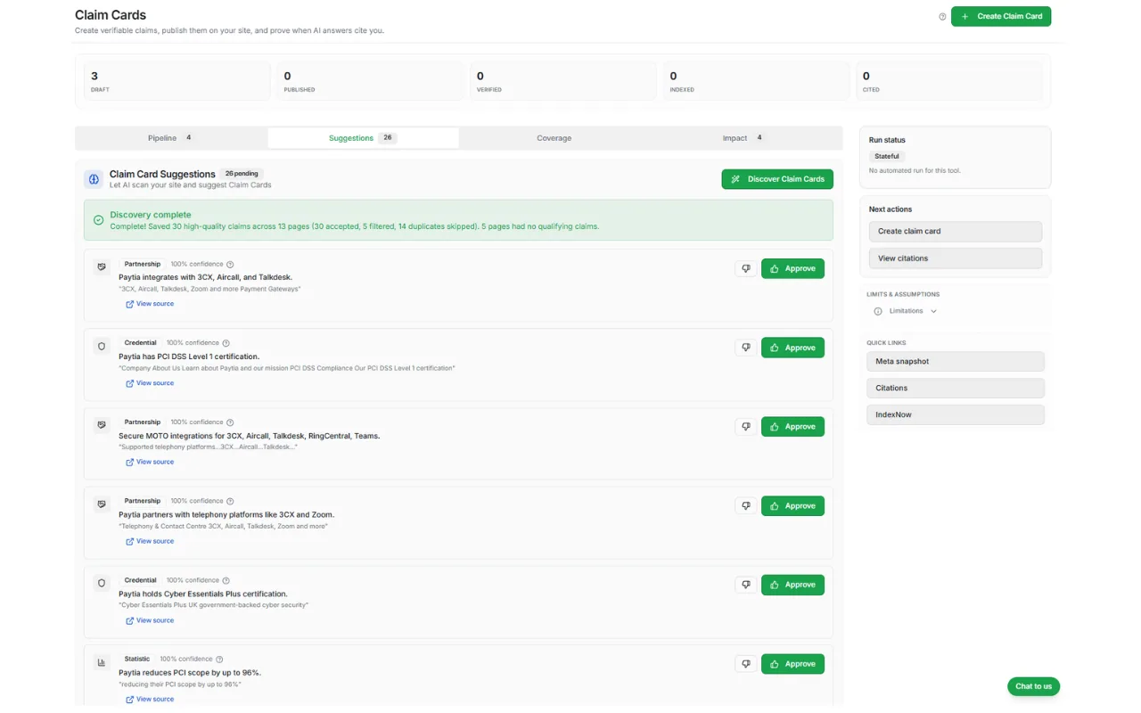This screenshot has width=1141, height=713.
Task: Open confidence info for Secure MOTO integrations claim
Action: (x=230, y=422)
